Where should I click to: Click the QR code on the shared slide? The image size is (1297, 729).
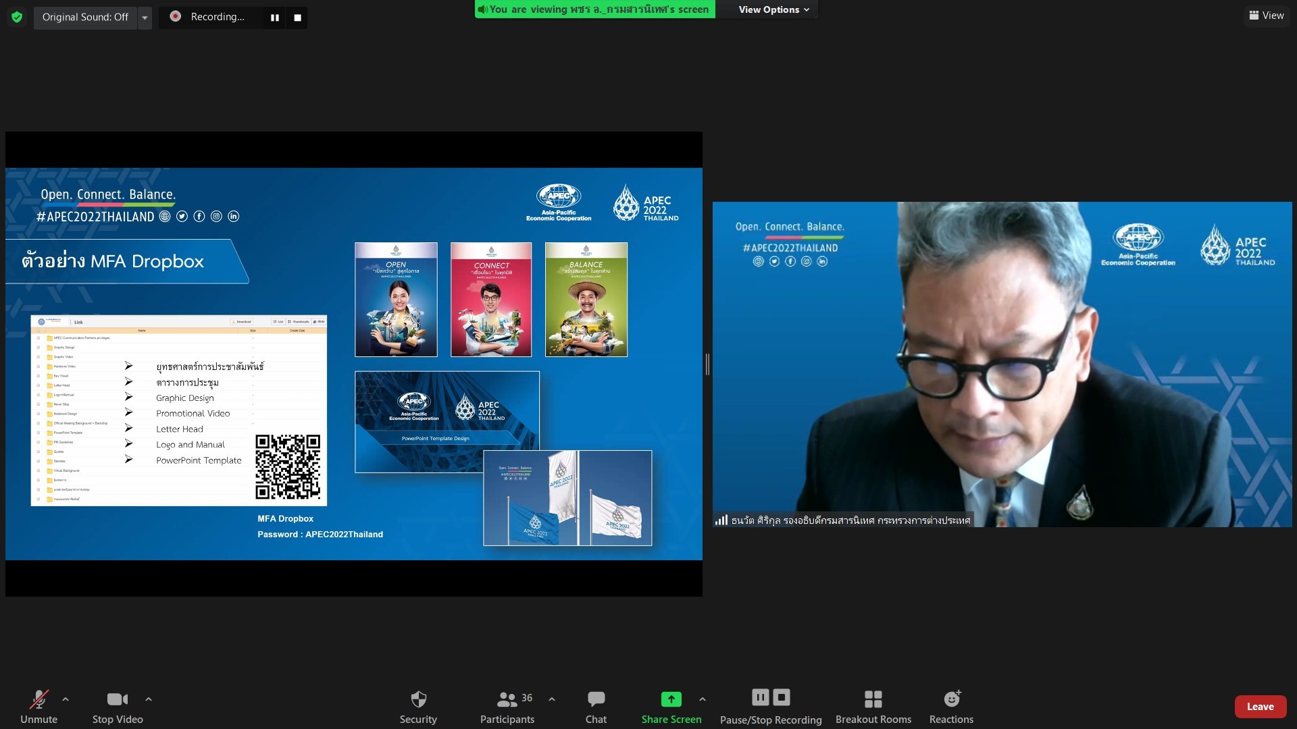(288, 466)
